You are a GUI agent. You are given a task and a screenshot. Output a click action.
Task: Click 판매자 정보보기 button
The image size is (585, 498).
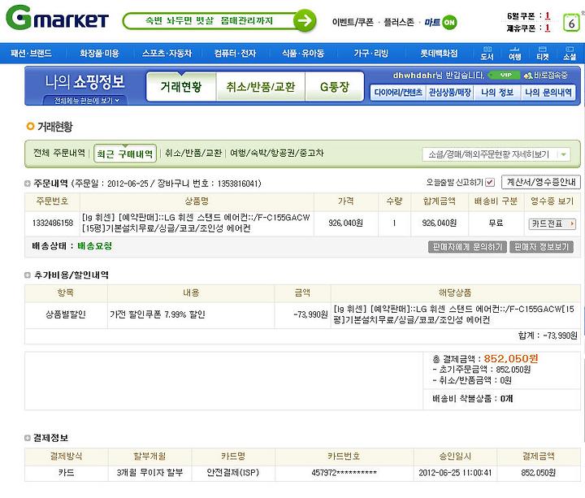[541, 247]
